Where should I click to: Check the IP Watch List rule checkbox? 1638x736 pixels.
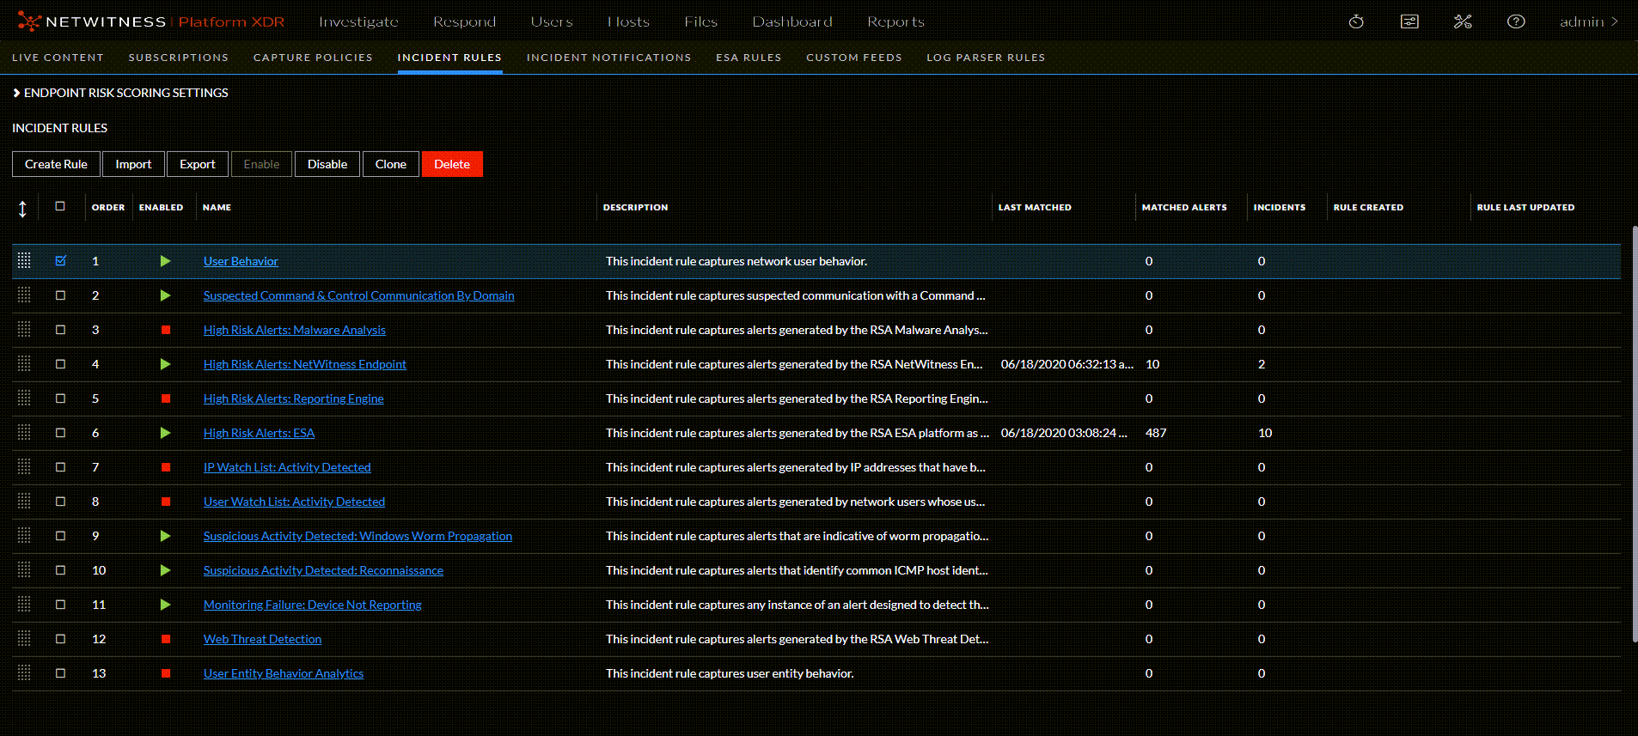[x=60, y=466]
